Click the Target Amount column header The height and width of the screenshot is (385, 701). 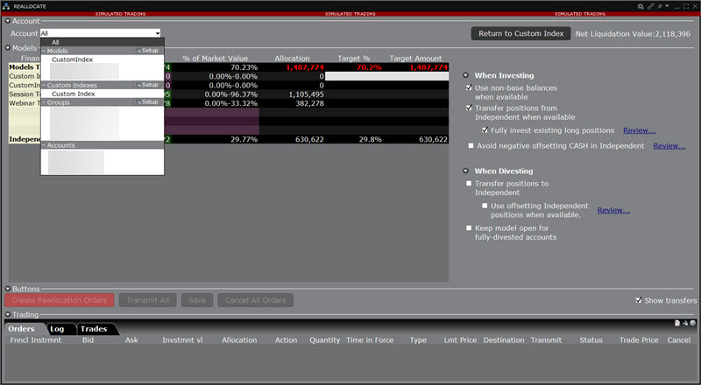tap(415, 58)
